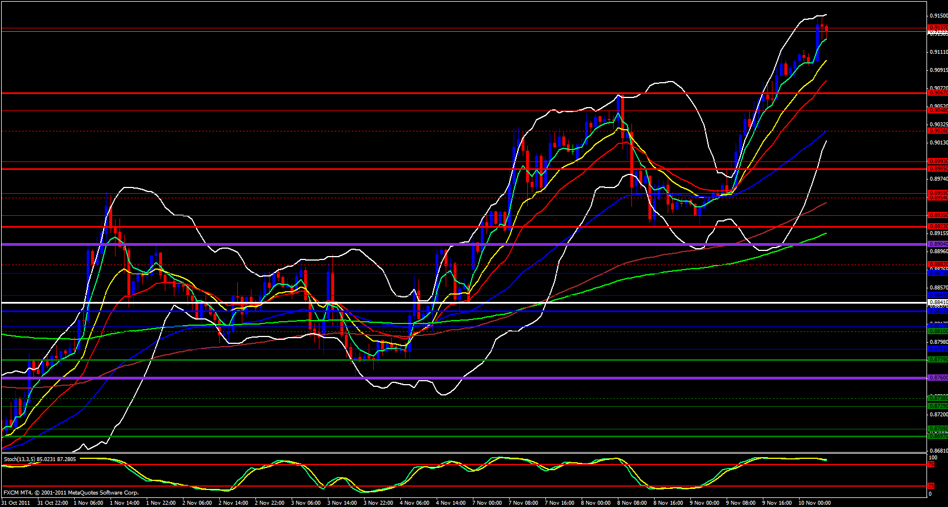Click the Stoch(13,3,5) indicator label
Viewport: 948px width, 507px height.
tap(40, 459)
